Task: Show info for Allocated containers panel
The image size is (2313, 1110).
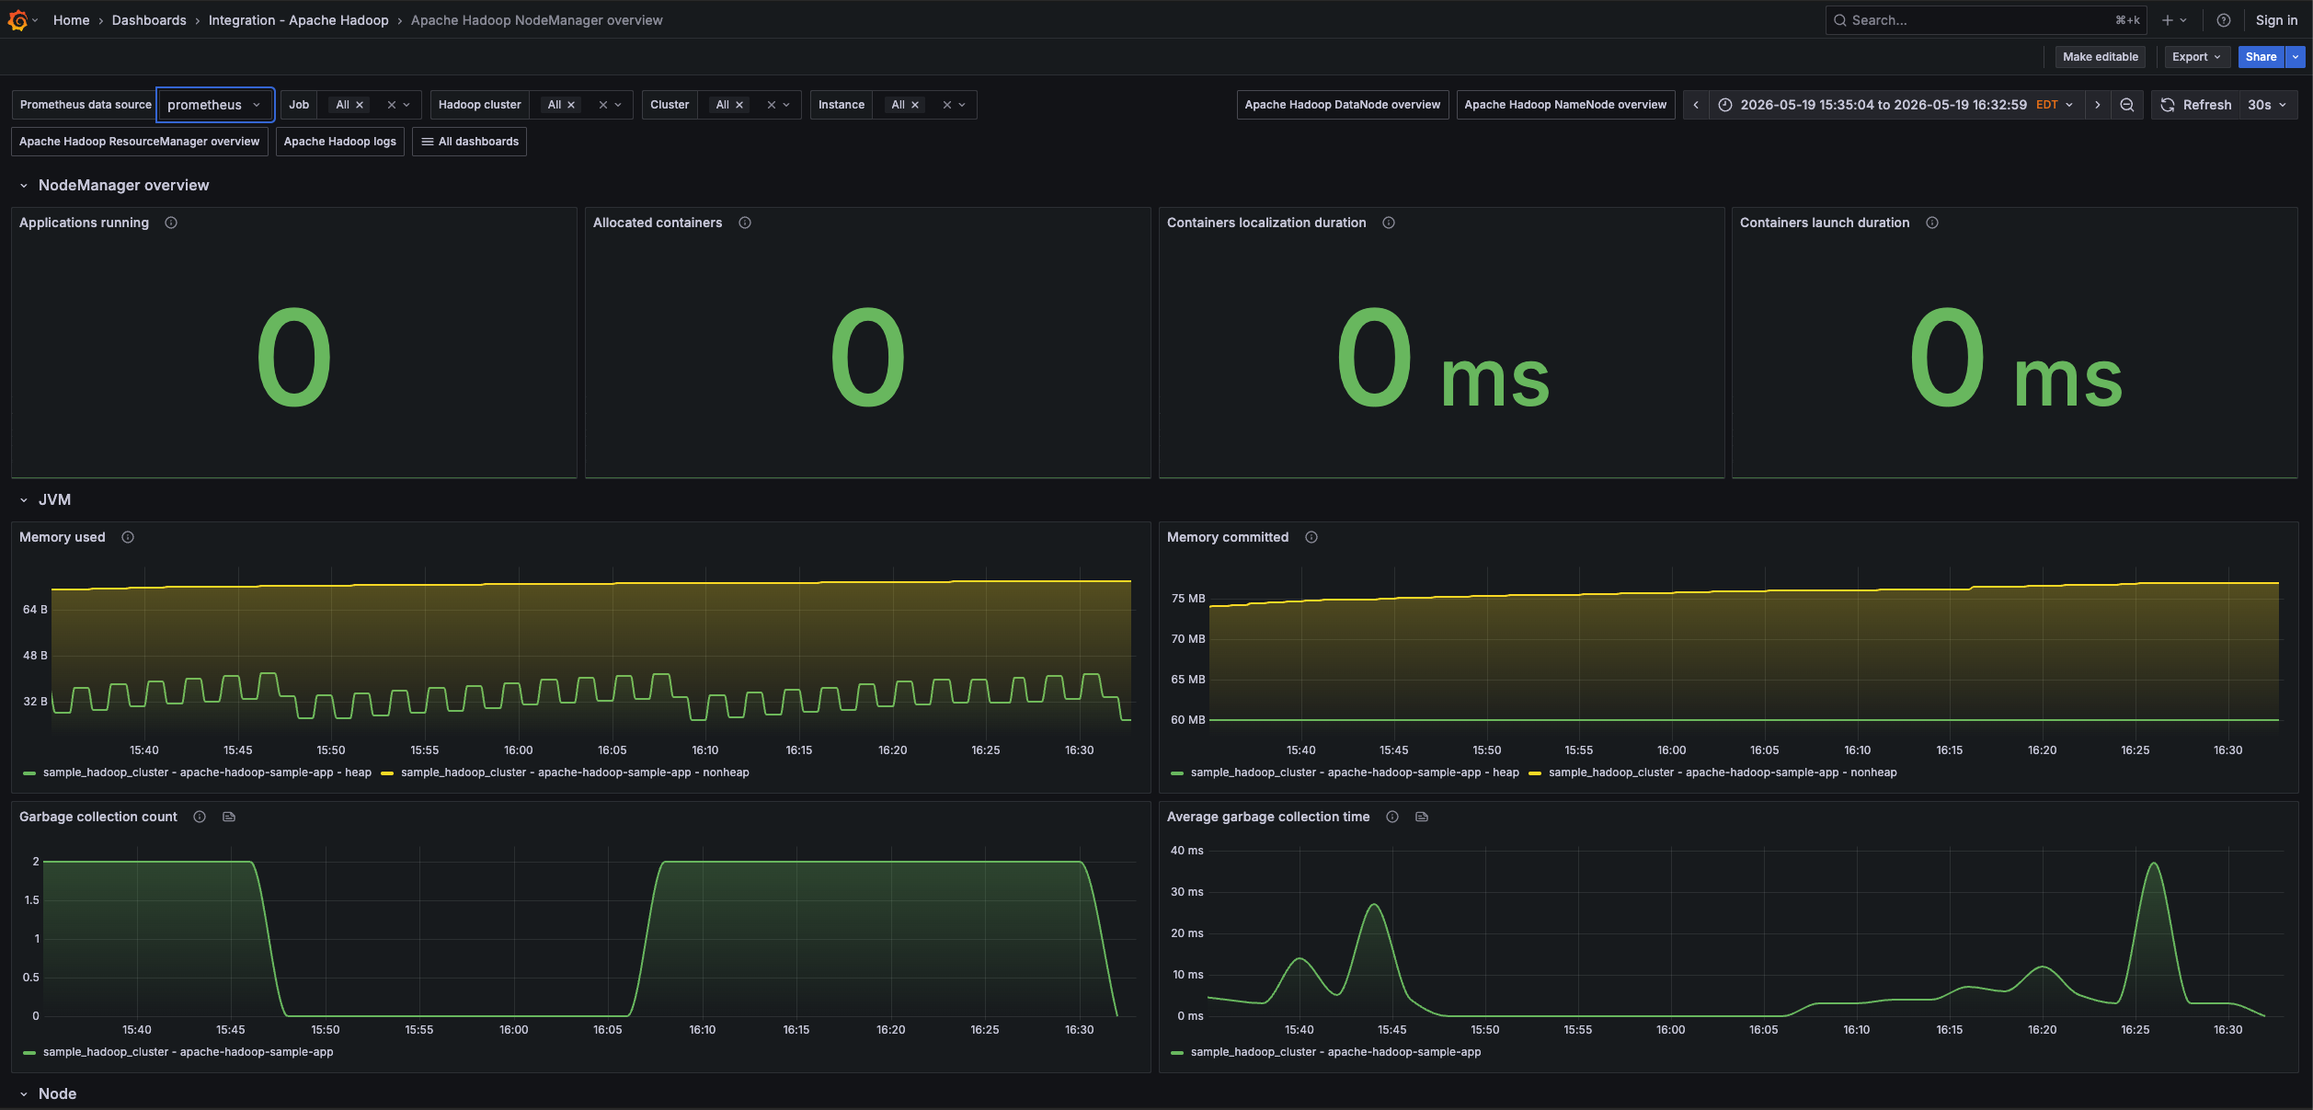Action: (745, 223)
